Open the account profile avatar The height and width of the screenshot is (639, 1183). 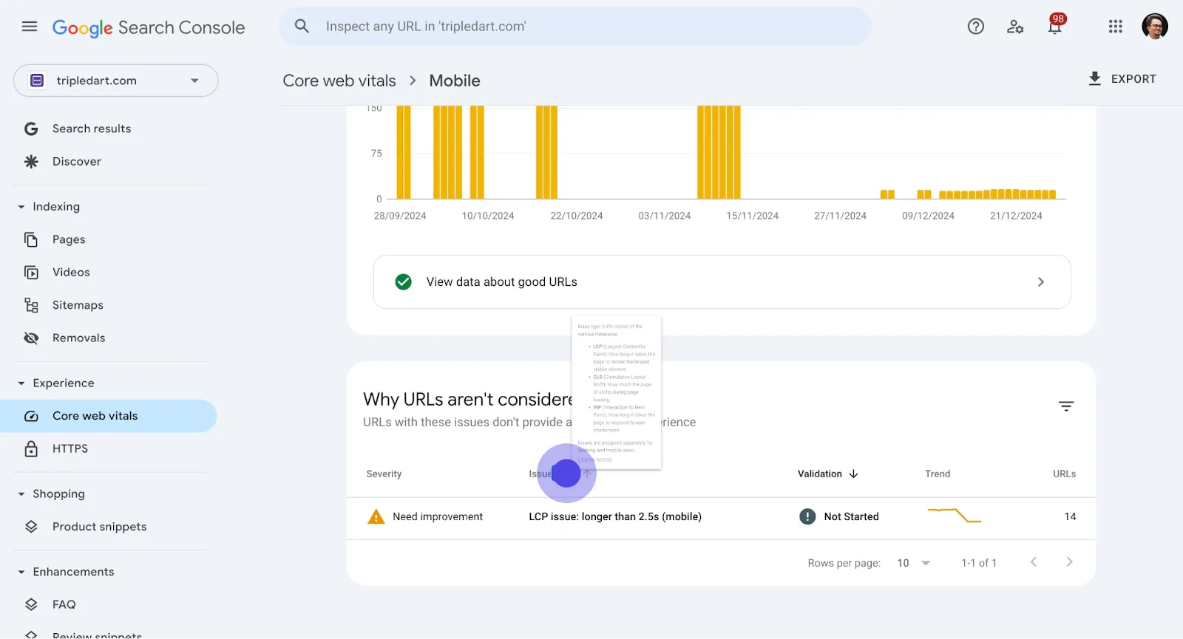(x=1155, y=27)
